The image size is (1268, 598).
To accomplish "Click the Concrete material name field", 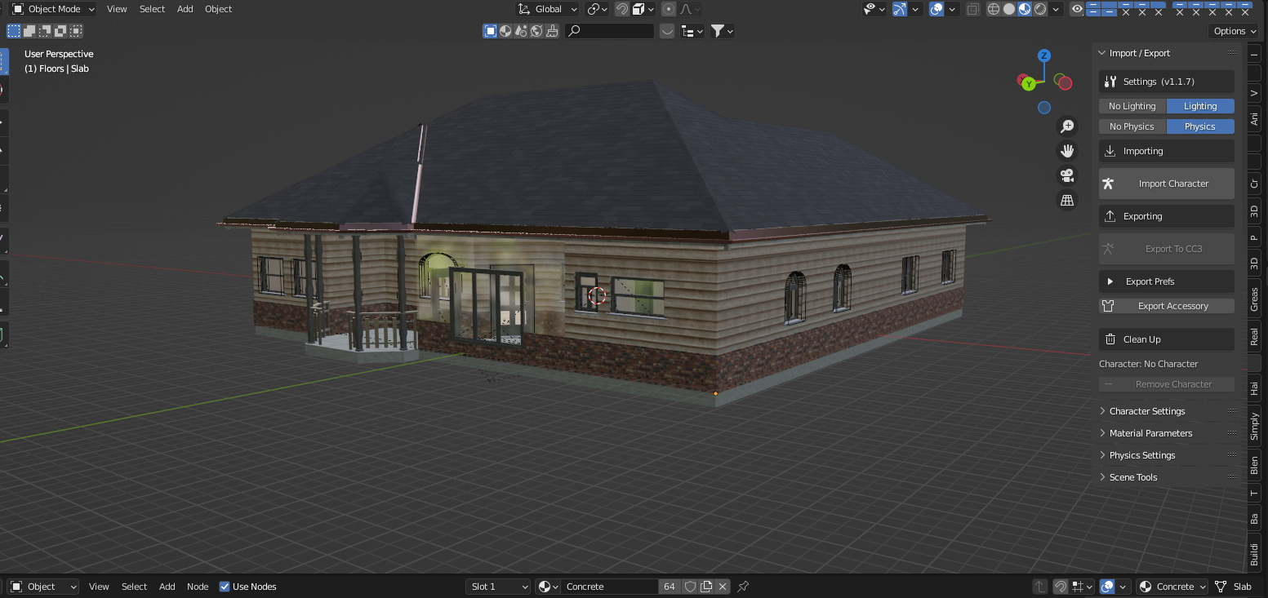I will [x=610, y=587].
